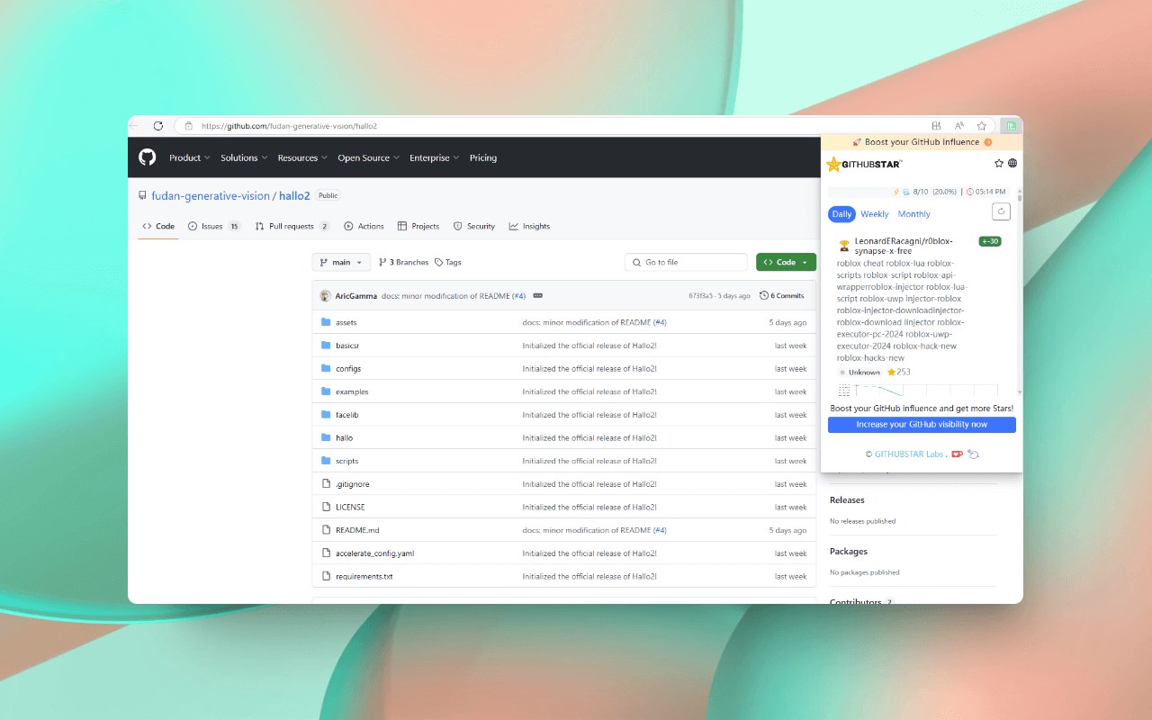View the 6 Commits history link
The height and width of the screenshot is (720, 1152).
(x=782, y=295)
